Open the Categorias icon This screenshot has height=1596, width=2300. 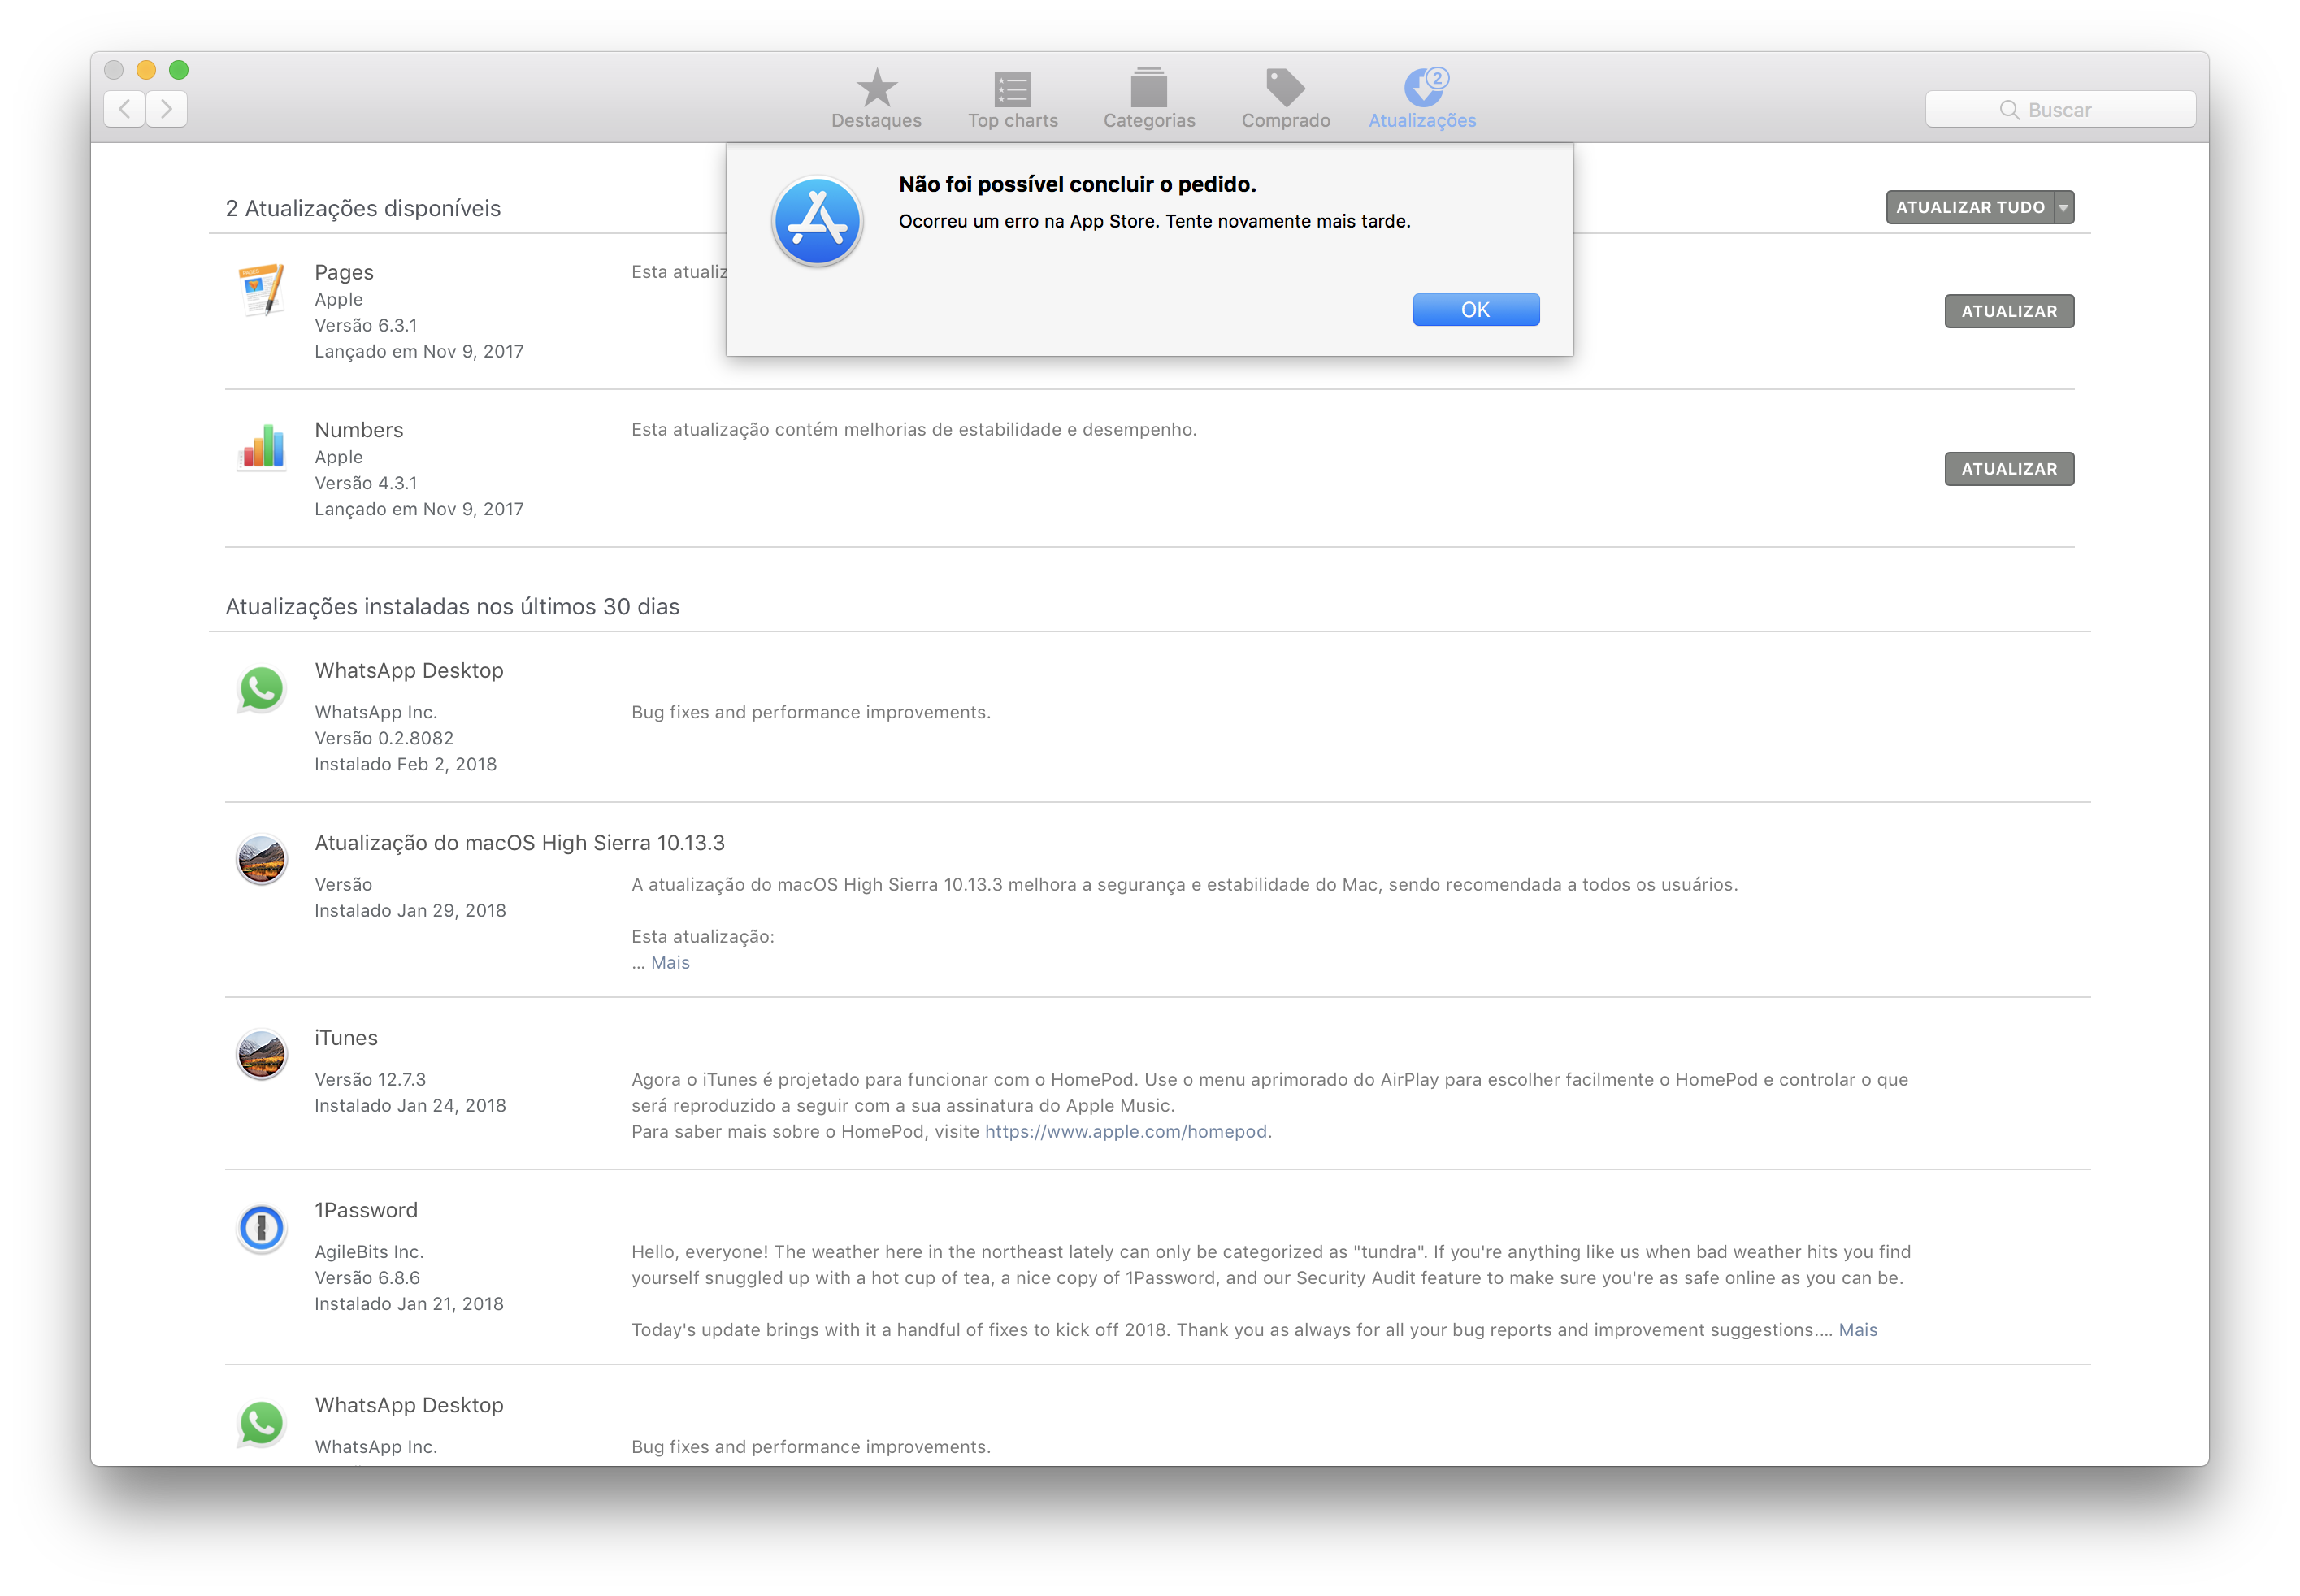click(x=1148, y=90)
